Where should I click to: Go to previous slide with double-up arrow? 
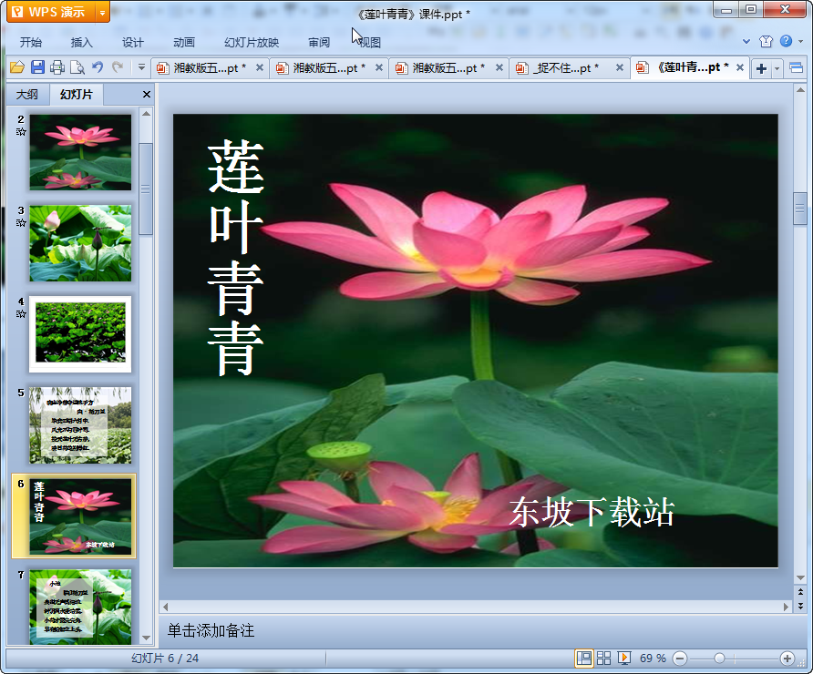pos(800,592)
